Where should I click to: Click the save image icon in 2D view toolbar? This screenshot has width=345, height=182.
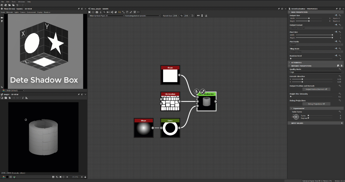click(6, 98)
